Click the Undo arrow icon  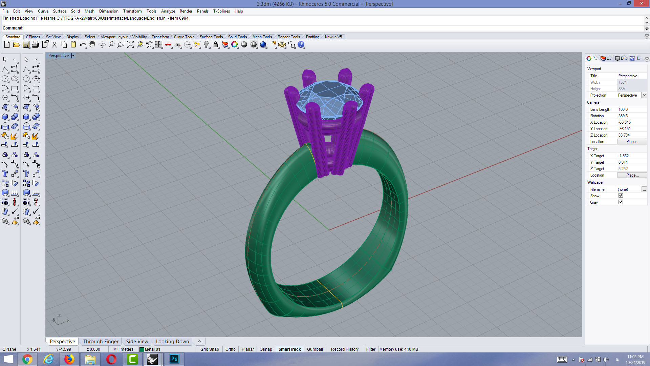[x=83, y=44]
